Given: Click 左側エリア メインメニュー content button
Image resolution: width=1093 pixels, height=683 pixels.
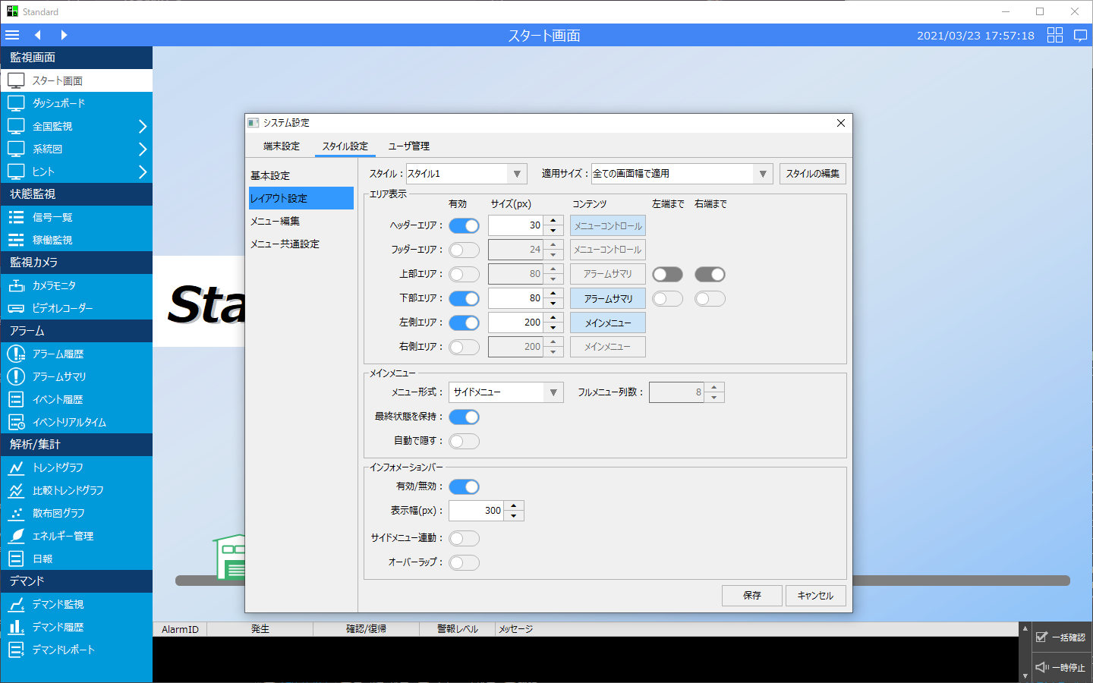Looking at the screenshot, I should [x=607, y=323].
